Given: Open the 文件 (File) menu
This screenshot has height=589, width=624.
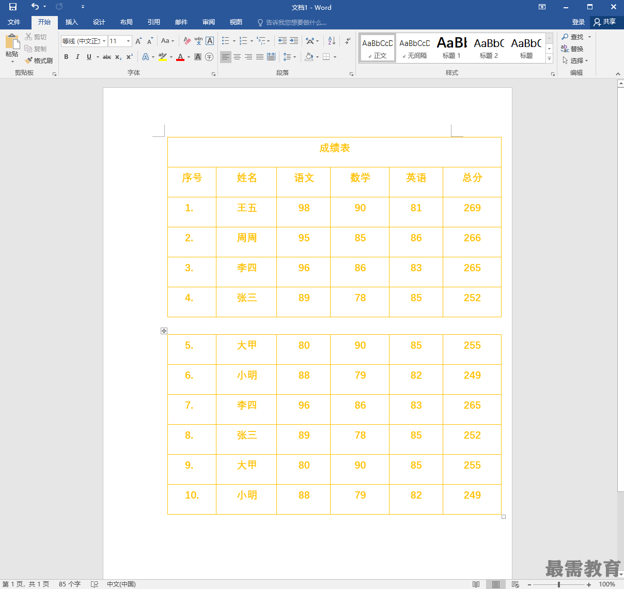Looking at the screenshot, I should (14, 22).
